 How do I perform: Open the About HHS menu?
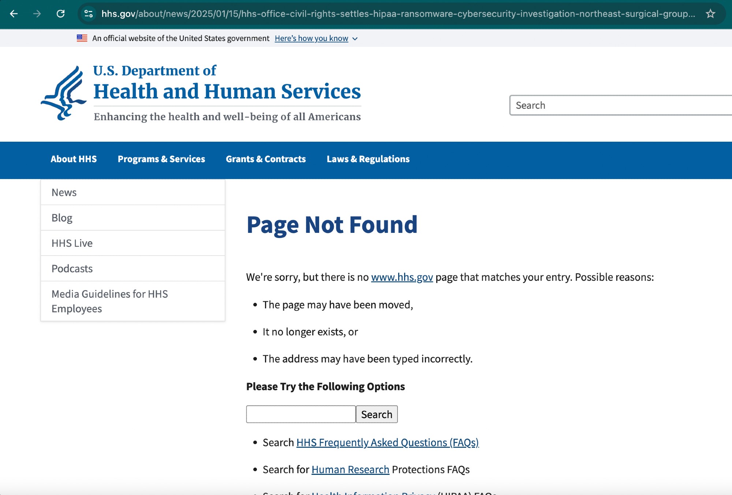tap(74, 159)
